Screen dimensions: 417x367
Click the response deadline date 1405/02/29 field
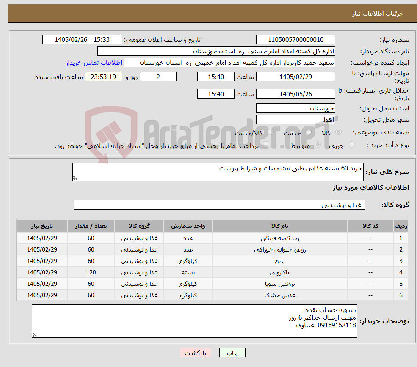click(295, 77)
